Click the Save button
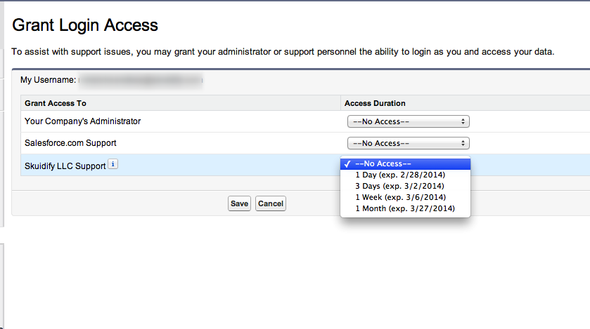The width and height of the screenshot is (590, 329). [239, 203]
